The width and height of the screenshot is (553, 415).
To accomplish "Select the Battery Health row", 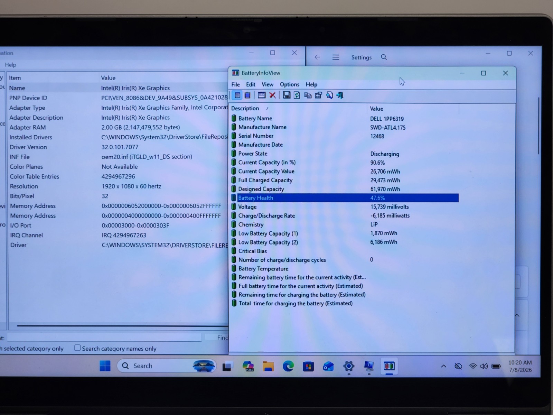I will (x=345, y=198).
